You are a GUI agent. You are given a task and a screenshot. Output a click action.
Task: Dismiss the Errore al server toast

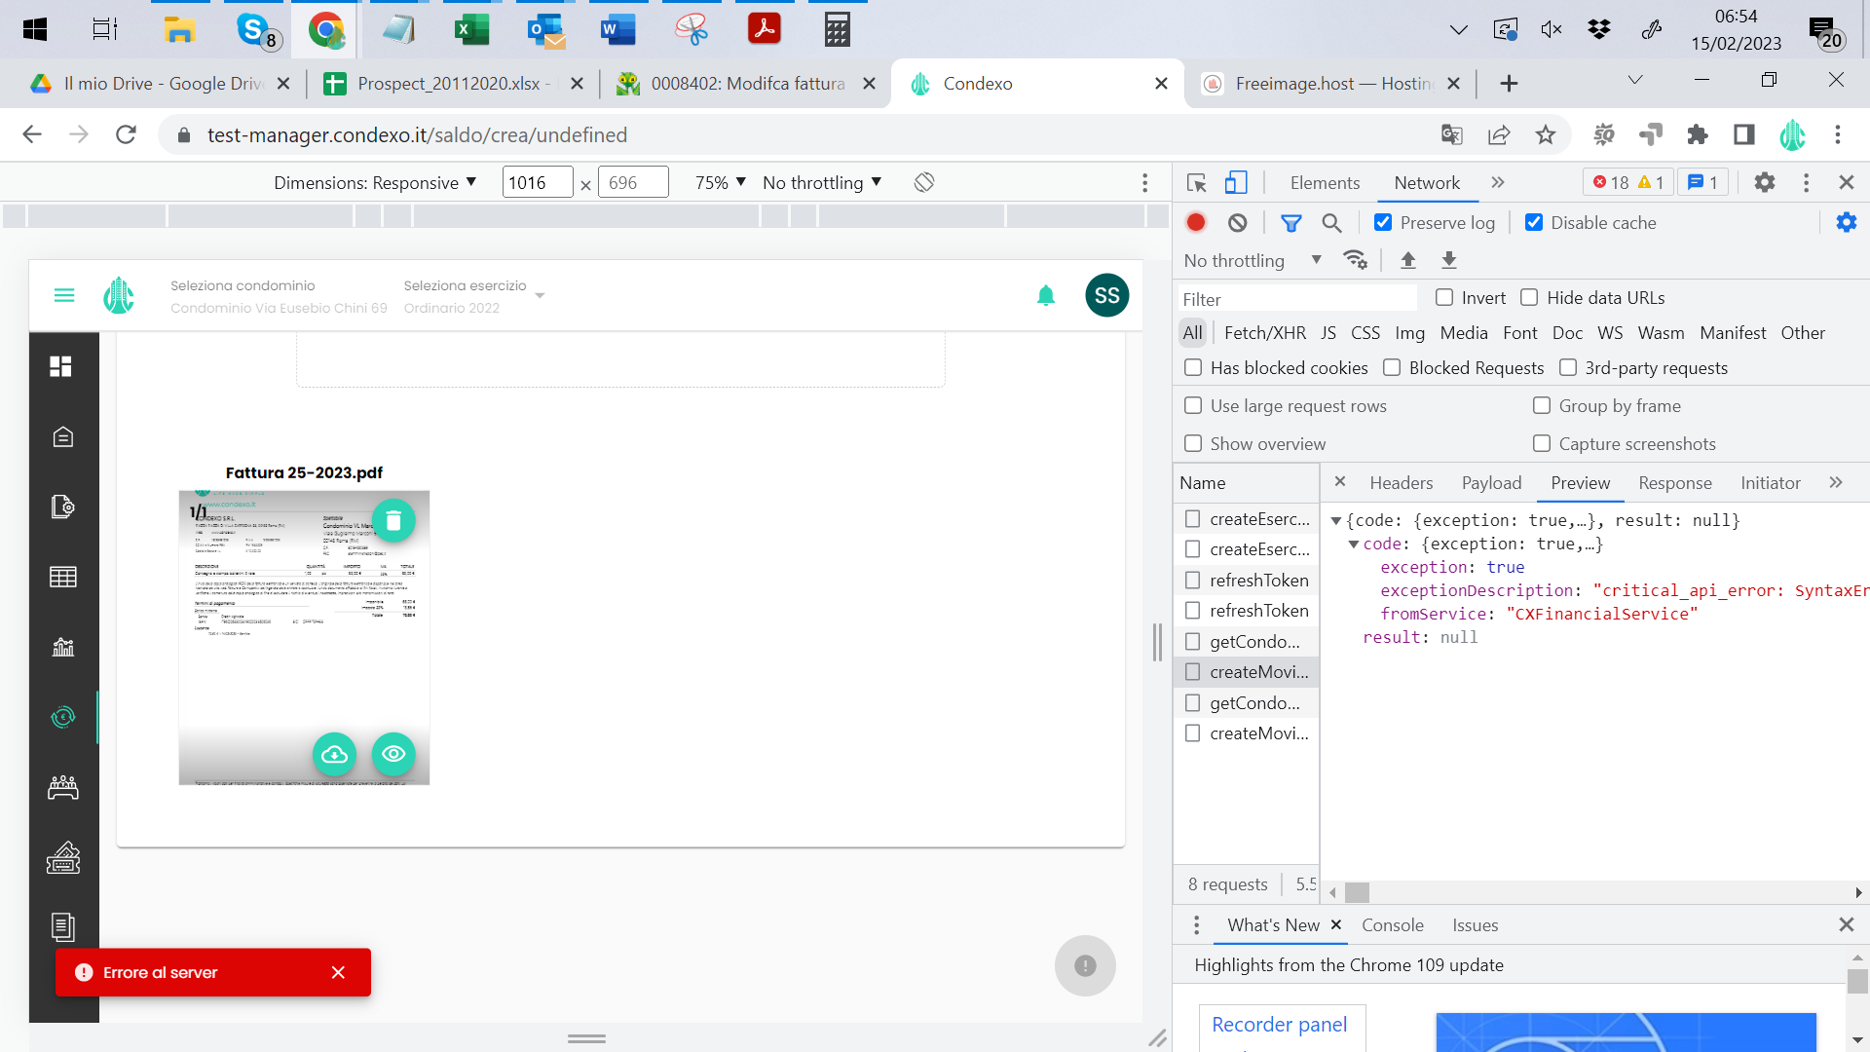point(338,972)
